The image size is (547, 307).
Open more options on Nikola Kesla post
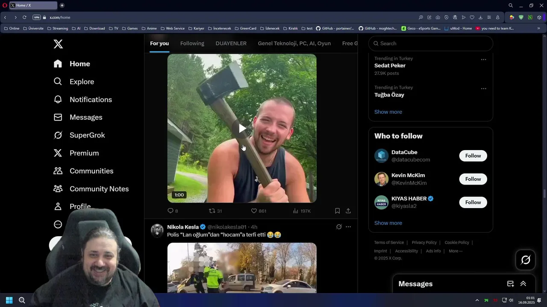point(348,227)
